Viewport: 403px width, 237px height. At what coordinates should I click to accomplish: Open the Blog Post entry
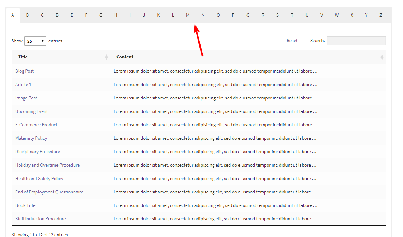24,71
